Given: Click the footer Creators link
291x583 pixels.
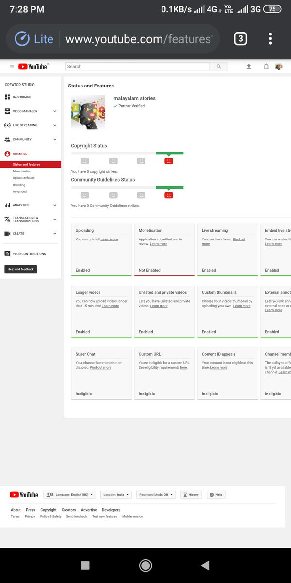Looking at the screenshot, I should [69, 510].
